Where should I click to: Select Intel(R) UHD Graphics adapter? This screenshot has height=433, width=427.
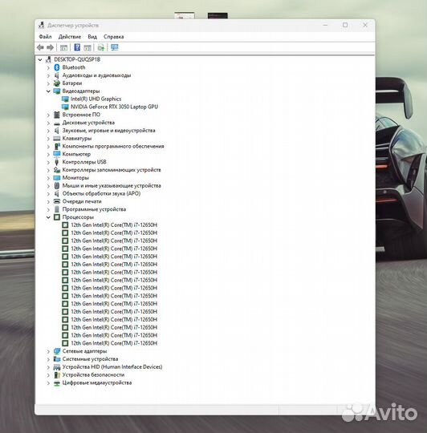(96, 99)
